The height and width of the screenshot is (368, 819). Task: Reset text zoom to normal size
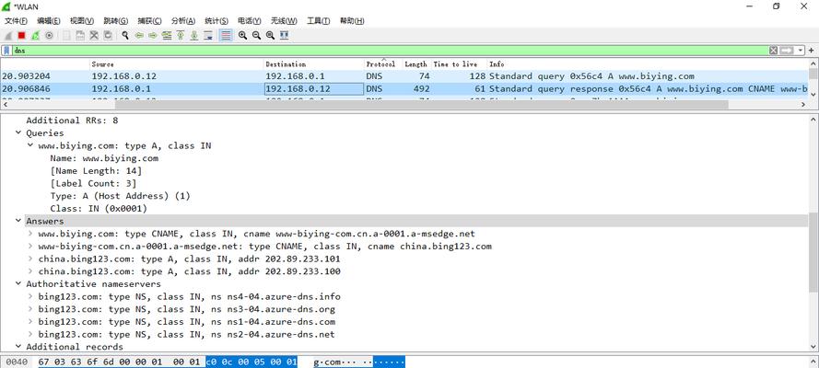(x=270, y=36)
